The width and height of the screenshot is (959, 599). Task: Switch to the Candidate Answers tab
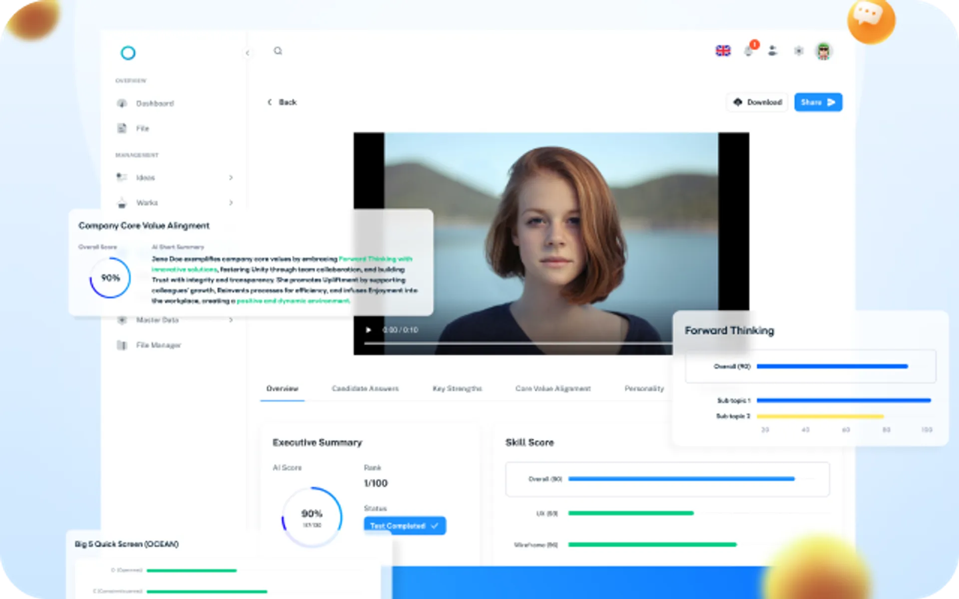(x=365, y=388)
